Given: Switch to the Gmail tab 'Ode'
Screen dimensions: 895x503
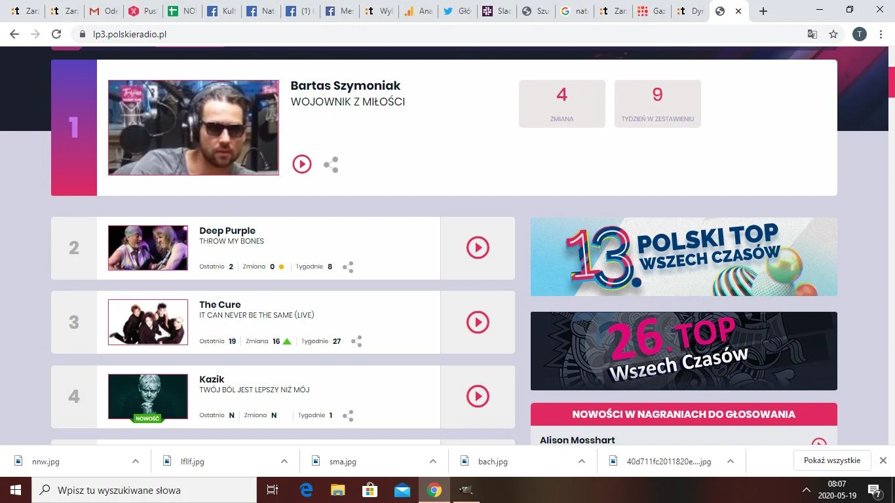Looking at the screenshot, I should [x=104, y=11].
